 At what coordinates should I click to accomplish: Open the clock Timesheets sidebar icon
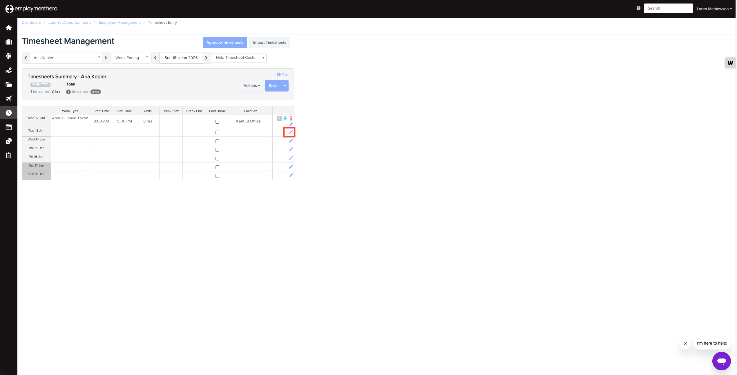pyautogui.click(x=9, y=113)
